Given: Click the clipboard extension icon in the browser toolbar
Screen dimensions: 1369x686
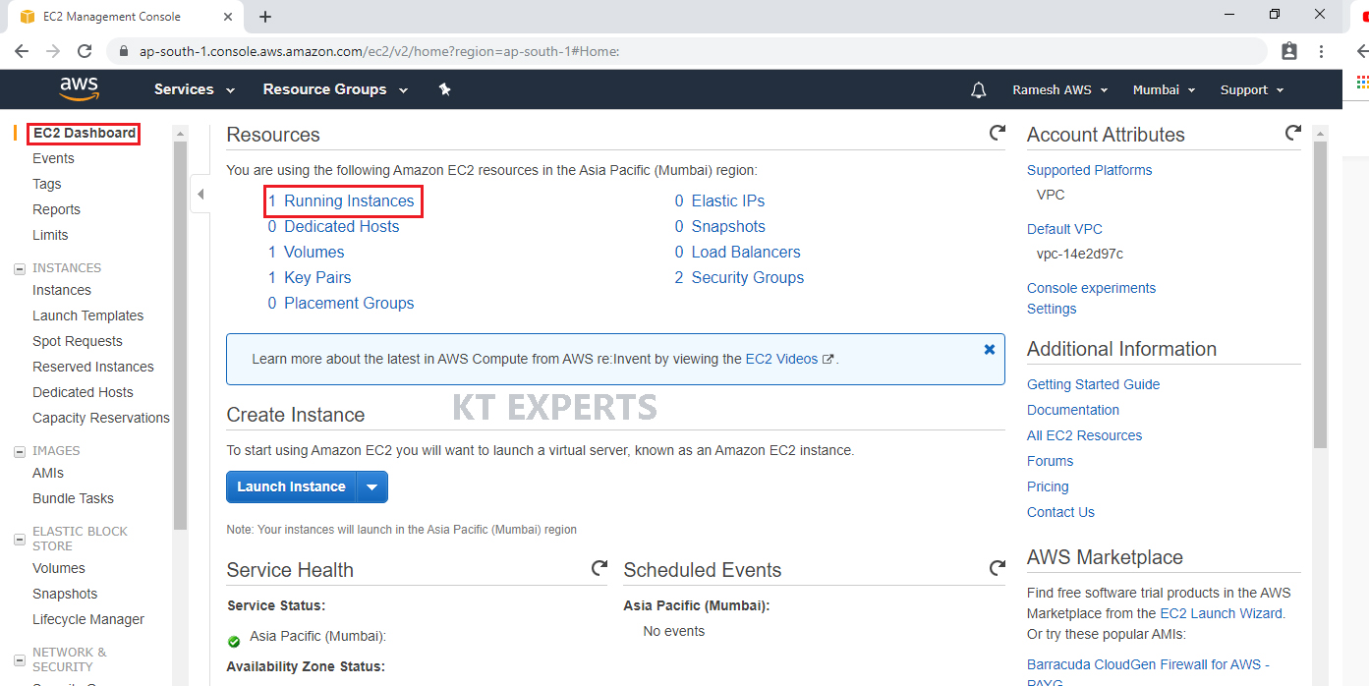Looking at the screenshot, I should 1289,51.
